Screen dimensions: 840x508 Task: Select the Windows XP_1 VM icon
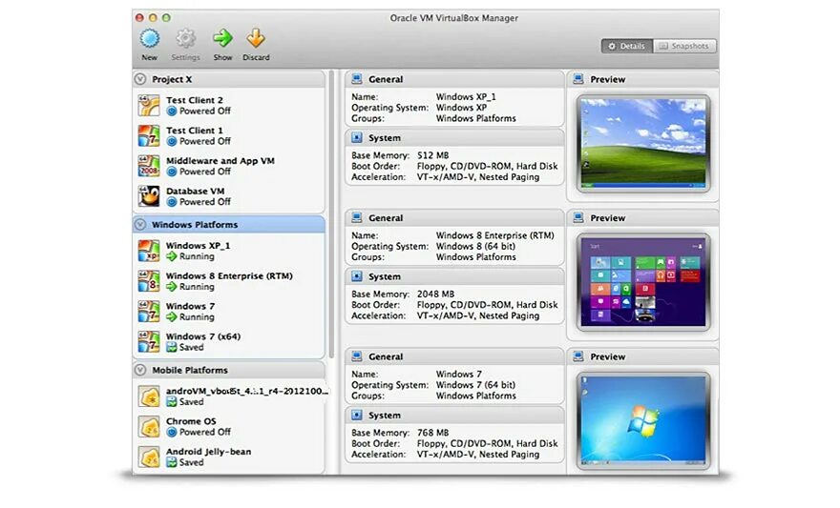click(149, 251)
